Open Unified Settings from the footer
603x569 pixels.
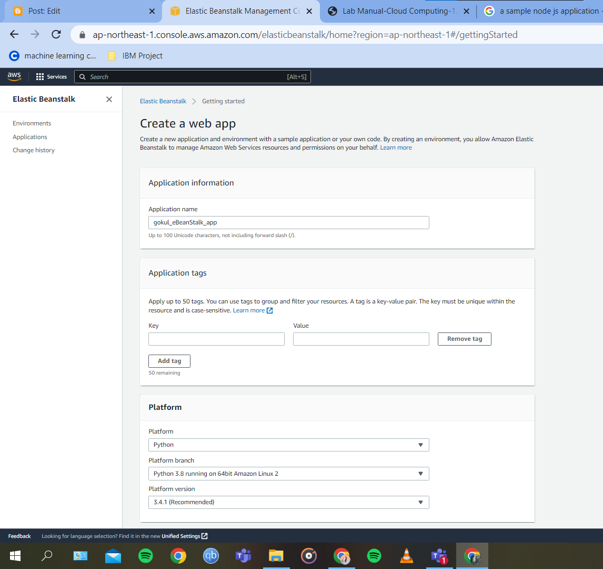click(181, 536)
